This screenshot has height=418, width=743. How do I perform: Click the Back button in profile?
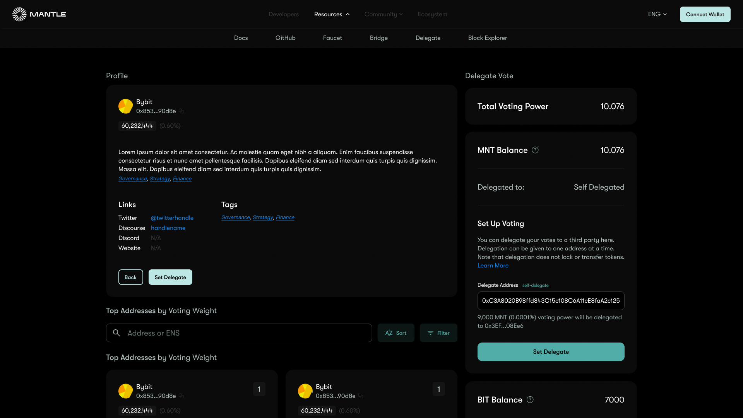pyautogui.click(x=130, y=277)
